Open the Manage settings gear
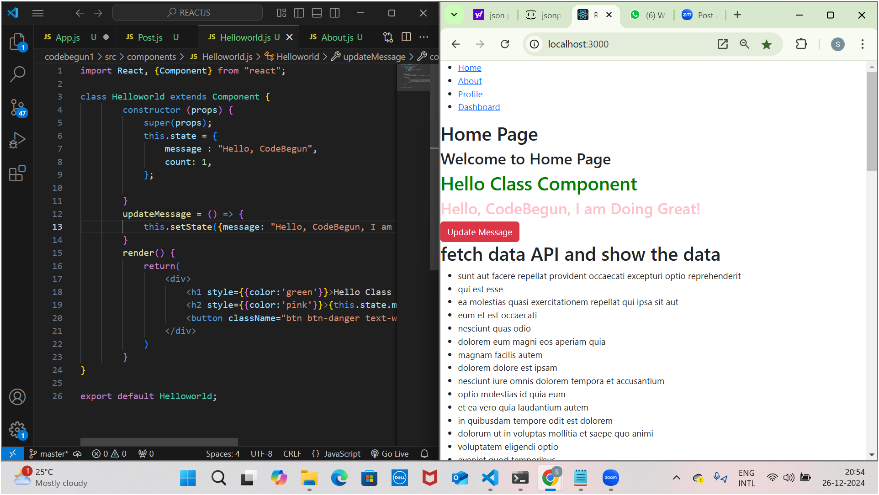 coord(17,429)
